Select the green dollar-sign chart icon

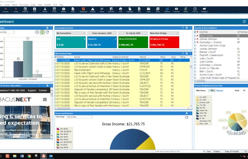point(42,32)
